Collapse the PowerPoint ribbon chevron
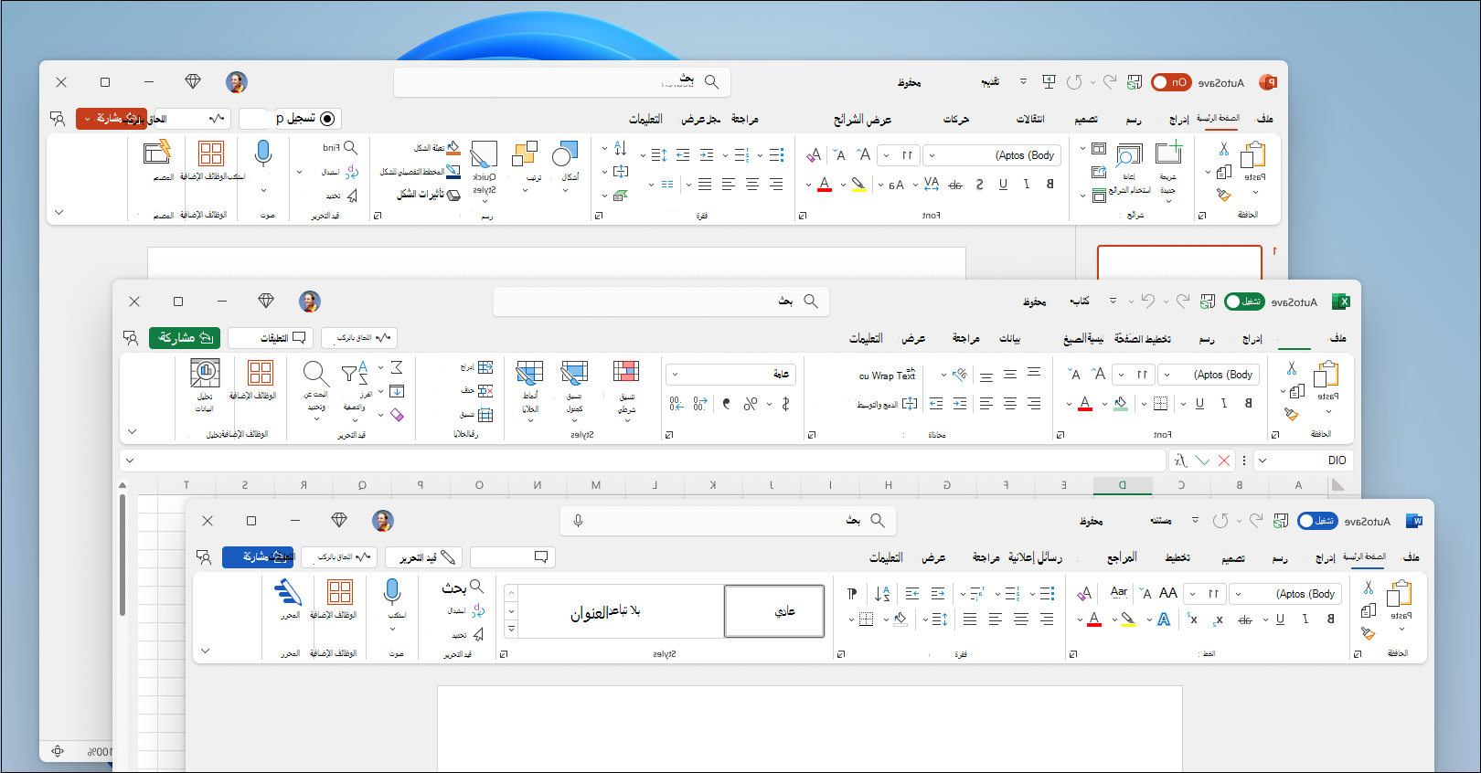Screen dimensions: 1481x773 click(x=59, y=212)
